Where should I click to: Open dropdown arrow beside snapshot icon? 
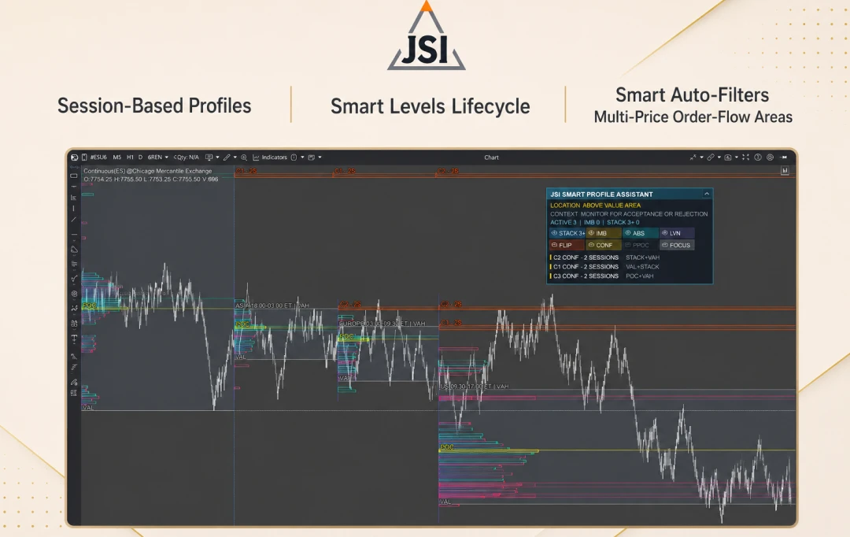pos(737,157)
